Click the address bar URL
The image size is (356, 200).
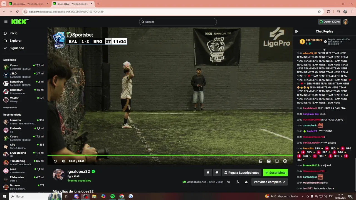tap(66, 12)
